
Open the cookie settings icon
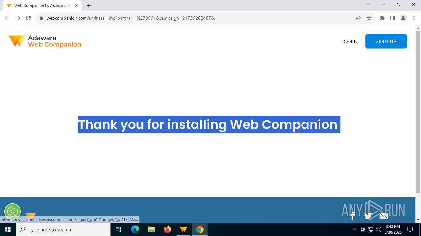point(12,211)
